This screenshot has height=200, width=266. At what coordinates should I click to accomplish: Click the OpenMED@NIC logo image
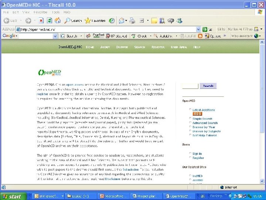tap(50, 73)
